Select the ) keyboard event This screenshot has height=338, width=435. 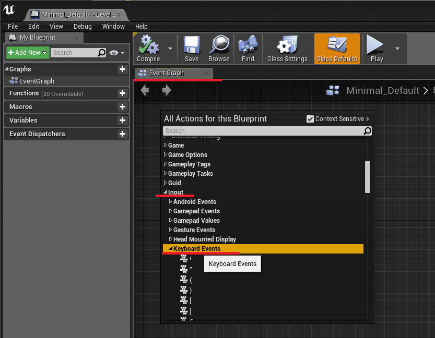[x=186, y=290]
